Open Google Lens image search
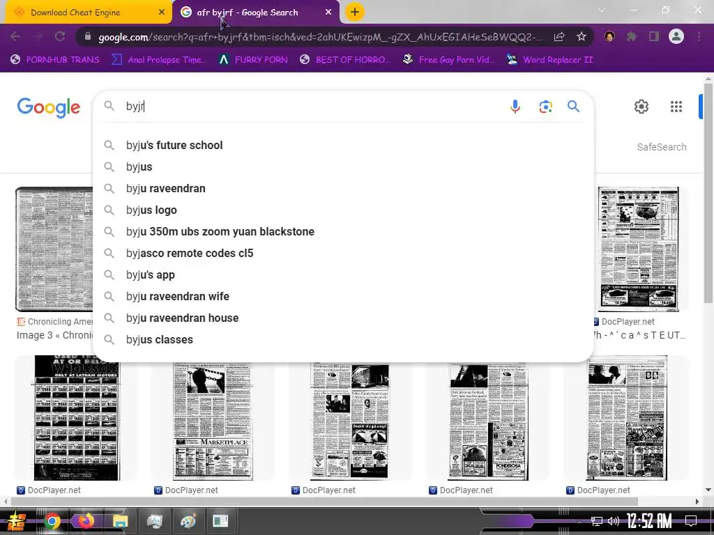The width and height of the screenshot is (714, 535). pyautogui.click(x=545, y=107)
